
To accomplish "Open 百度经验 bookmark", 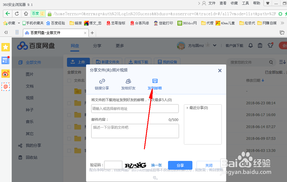I will coord(56,23).
